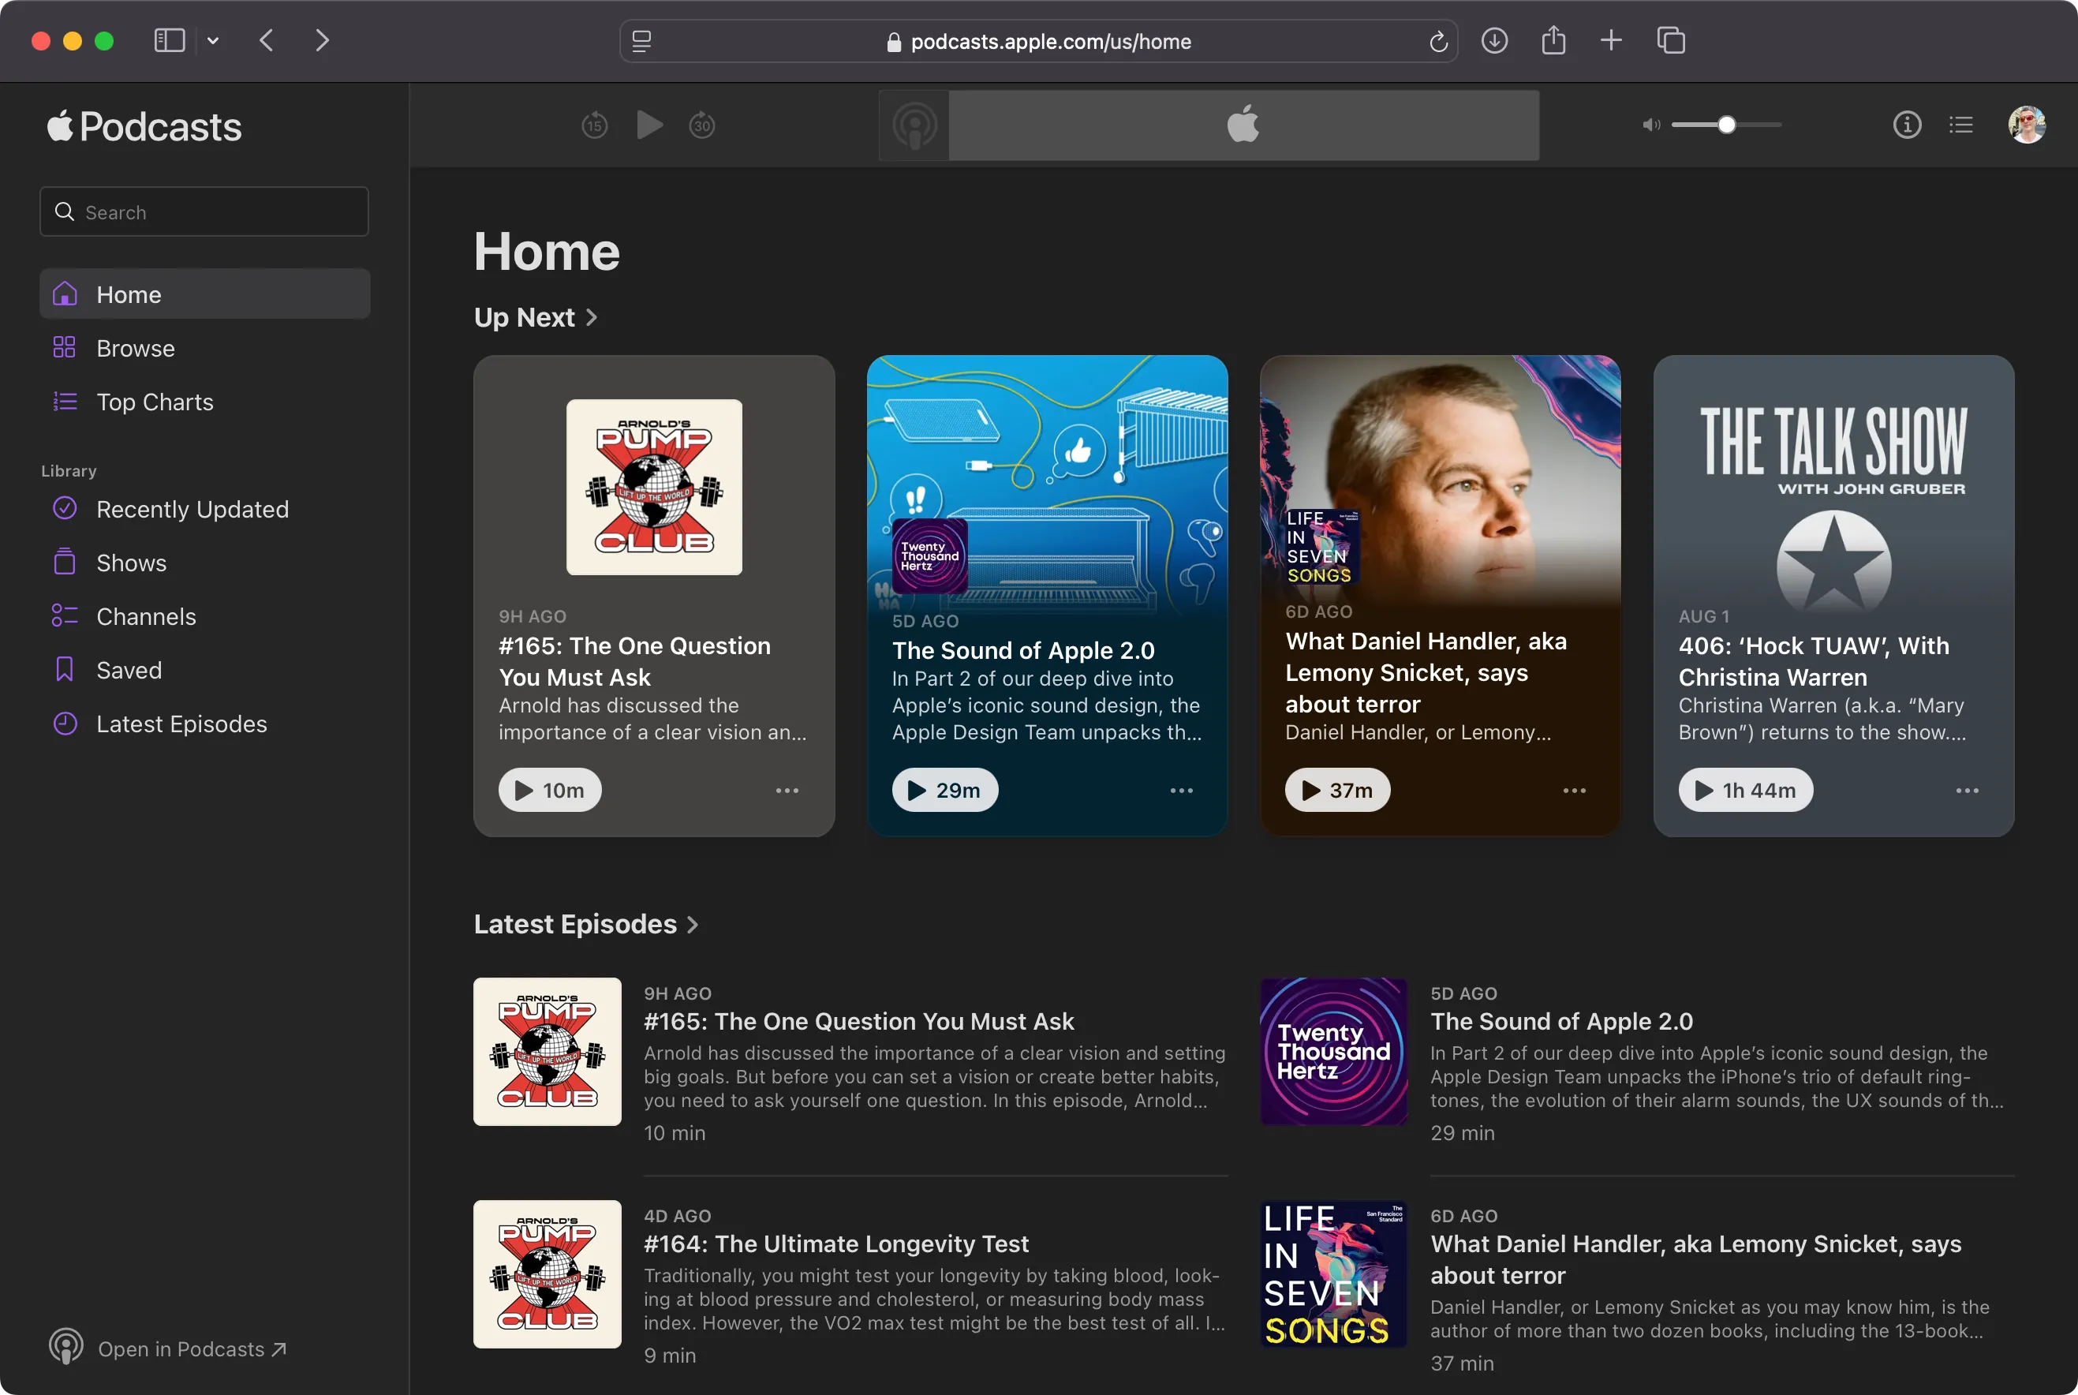
Task: Play the 10m Pump Club episode
Action: coord(550,790)
